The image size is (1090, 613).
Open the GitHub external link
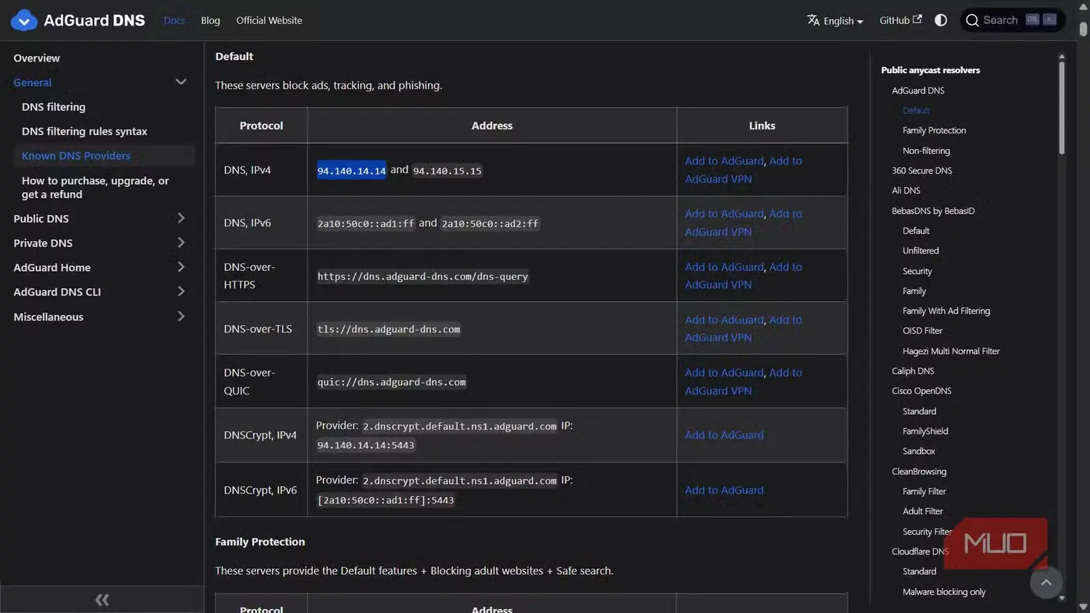click(x=901, y=20)
